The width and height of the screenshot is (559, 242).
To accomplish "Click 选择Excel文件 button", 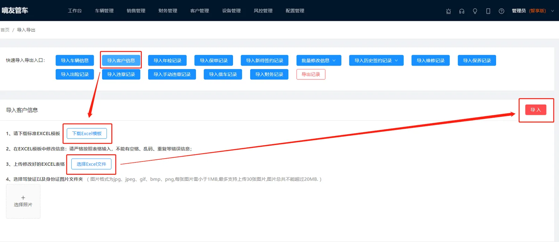I will coord(91,164).
